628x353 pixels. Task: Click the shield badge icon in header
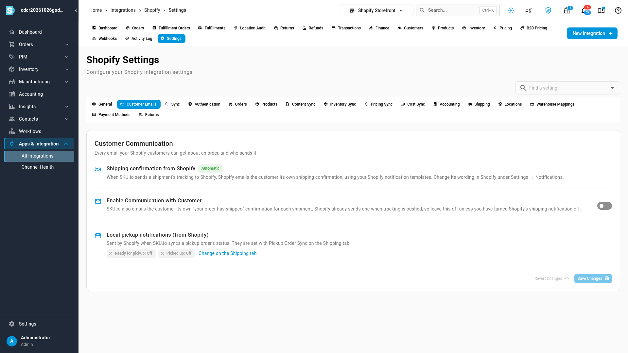548,10
